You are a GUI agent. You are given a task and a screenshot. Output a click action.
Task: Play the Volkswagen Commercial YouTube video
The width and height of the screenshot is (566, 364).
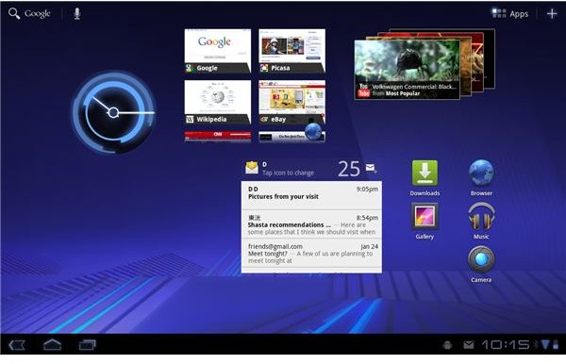407,69
